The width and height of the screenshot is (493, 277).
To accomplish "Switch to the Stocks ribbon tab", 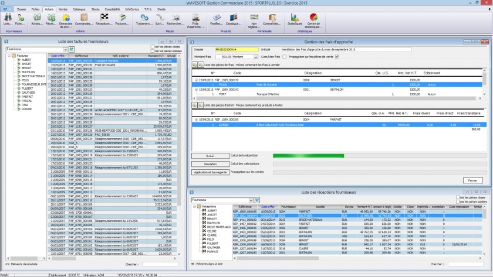I will pyautogui.click(x=95, y=9).
